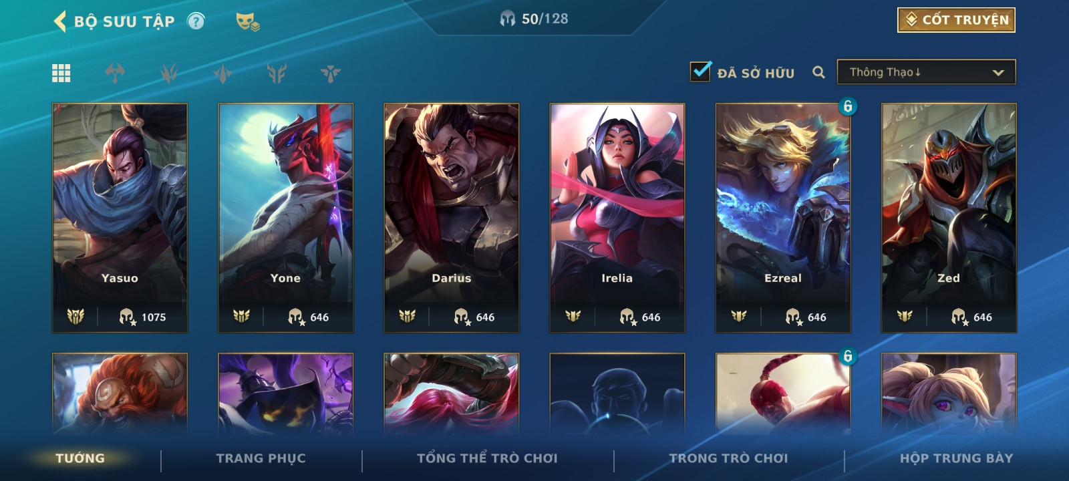Go to the Hộp Trưng Bày tab

956,458
